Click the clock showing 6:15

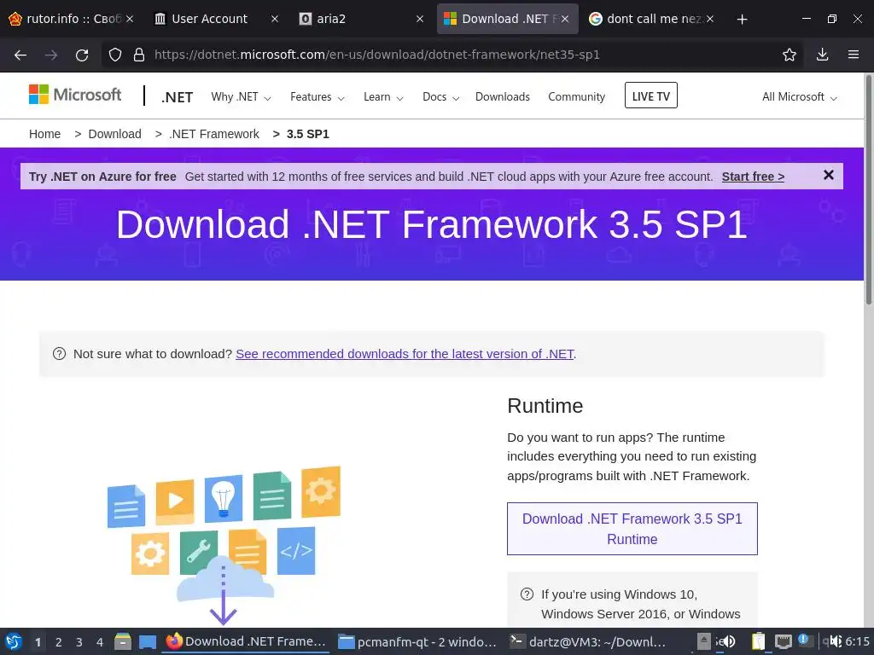[x=857, y=641]
